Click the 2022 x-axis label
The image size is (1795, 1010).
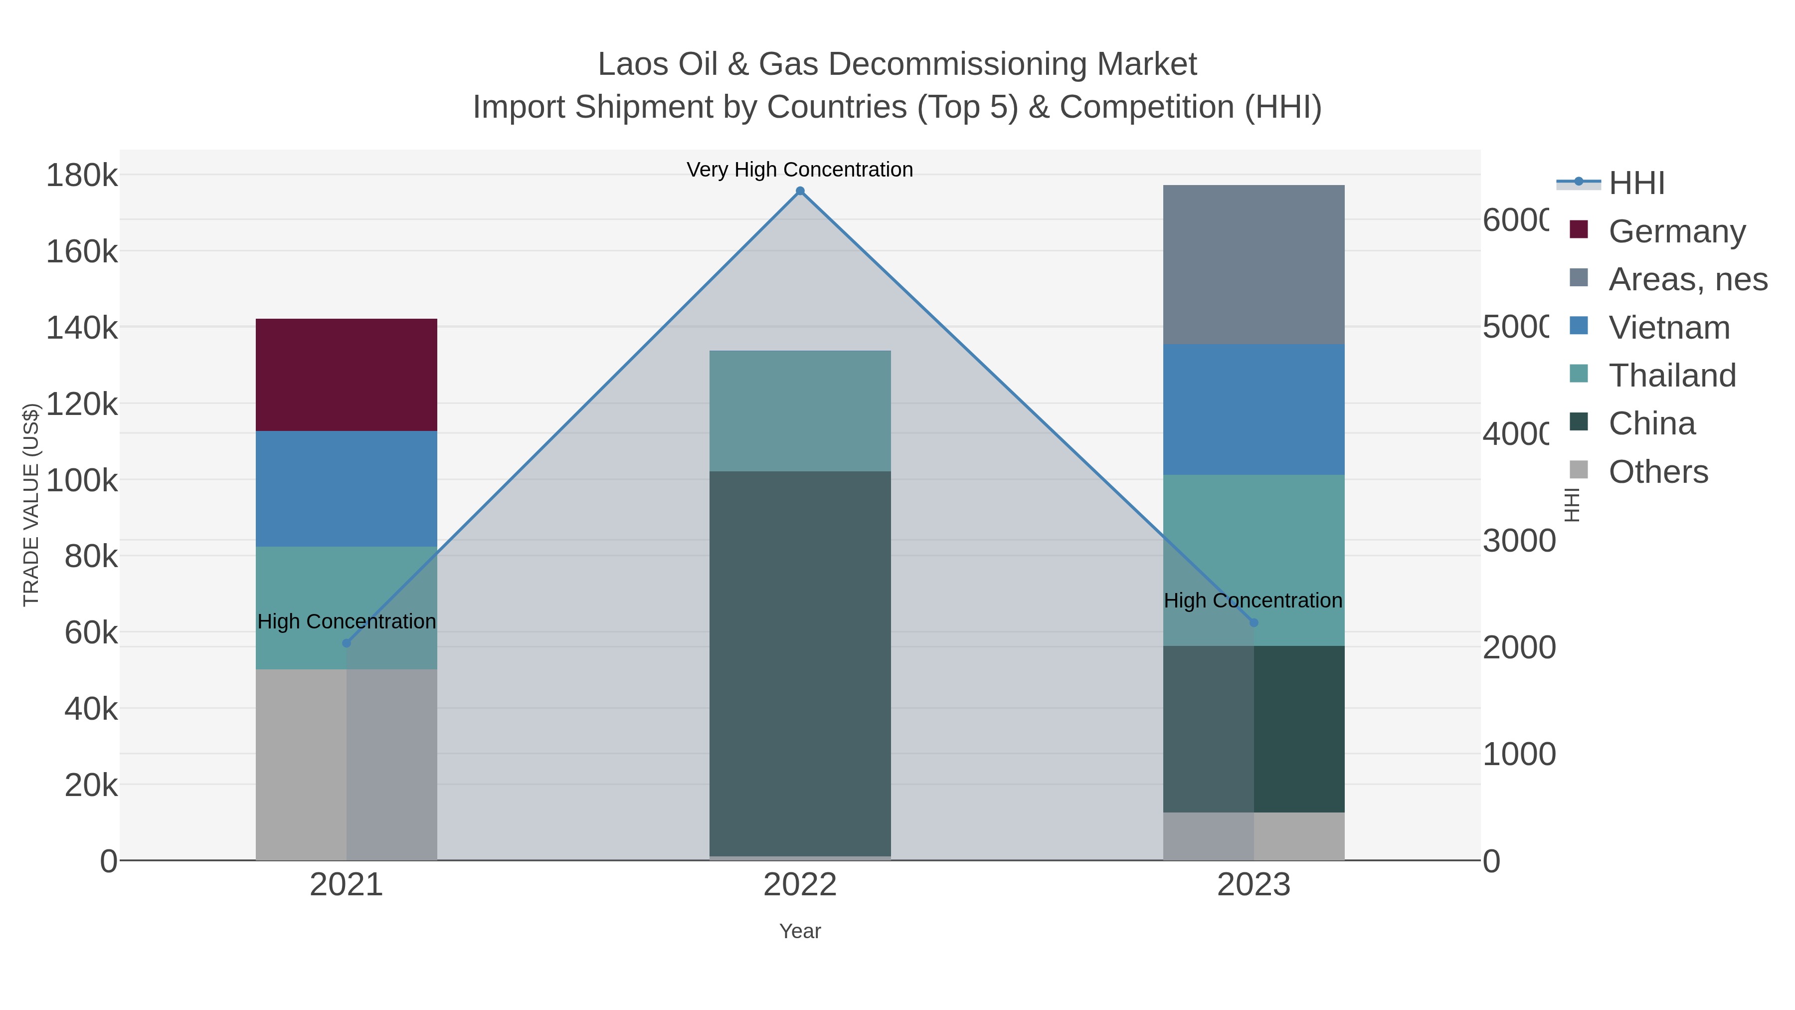(800, 884)
